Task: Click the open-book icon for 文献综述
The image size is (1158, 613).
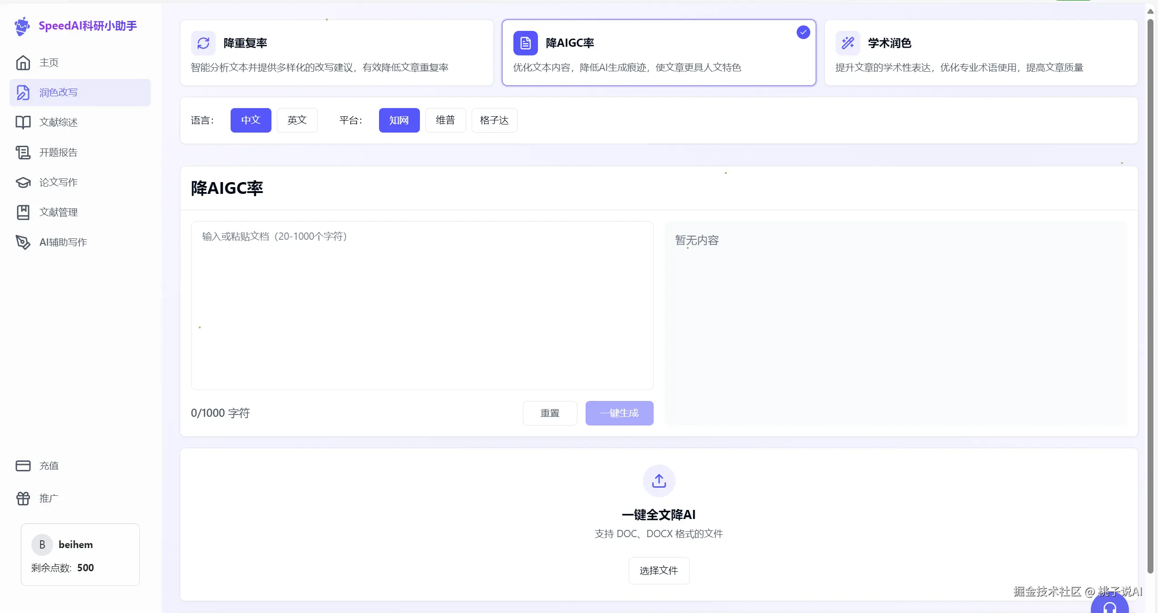Action: pyautogui.click(x=23, y=122)
